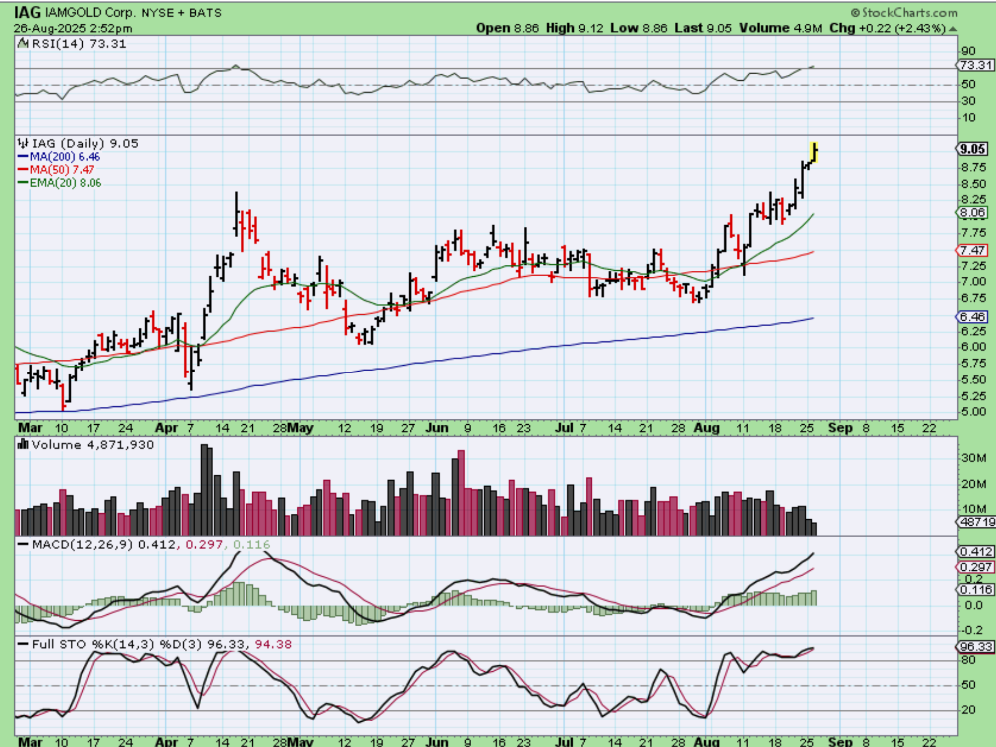Click the copyright StockCharts.com watermark
The width and height of the screenshot is (996, 747).
pos(904,12)
